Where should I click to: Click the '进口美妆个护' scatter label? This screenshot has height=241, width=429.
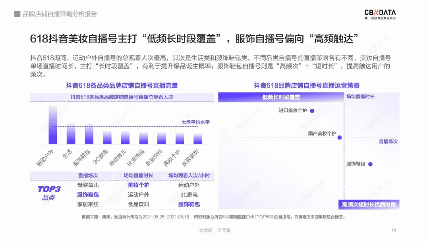(x=293, y=110)
